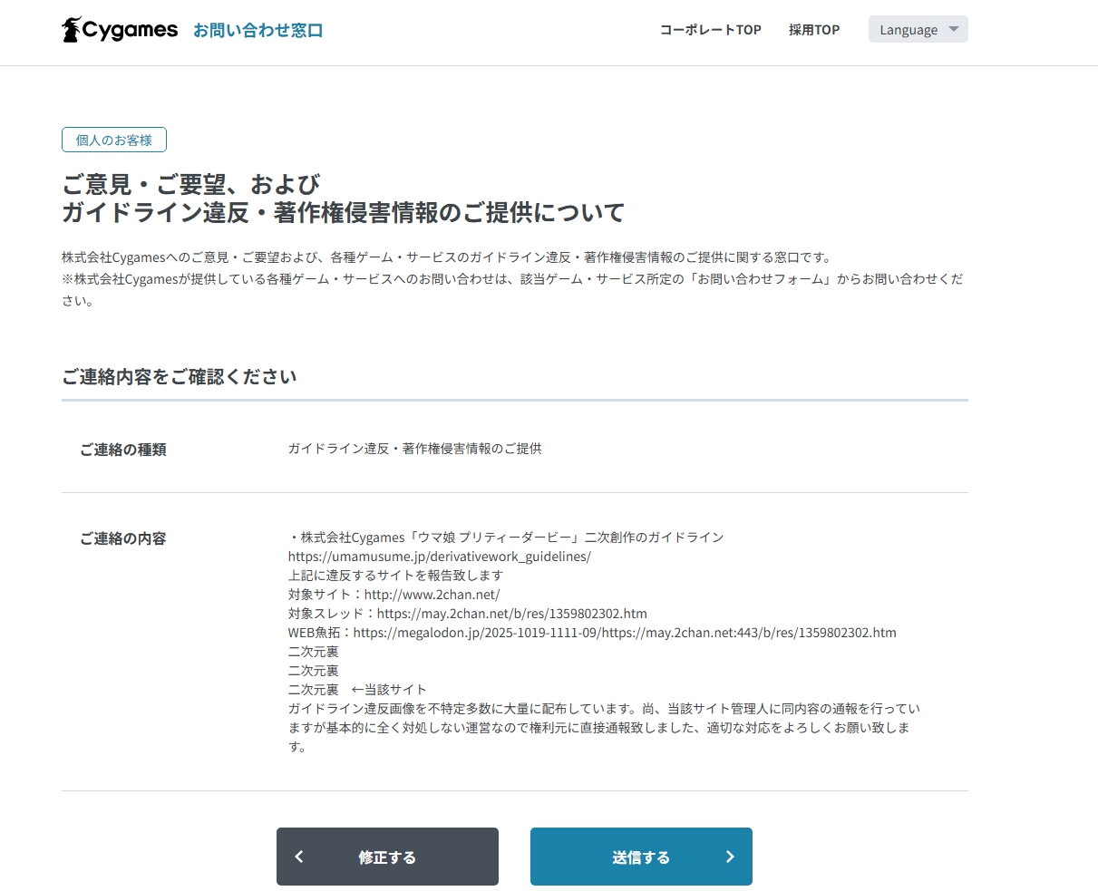Open the コーポレートTOP menu item
Screen dimensions: 1098x891
pos(710,30)
